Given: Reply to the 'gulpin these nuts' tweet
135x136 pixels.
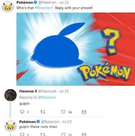Looking at the screenshot, I should 22,134.
